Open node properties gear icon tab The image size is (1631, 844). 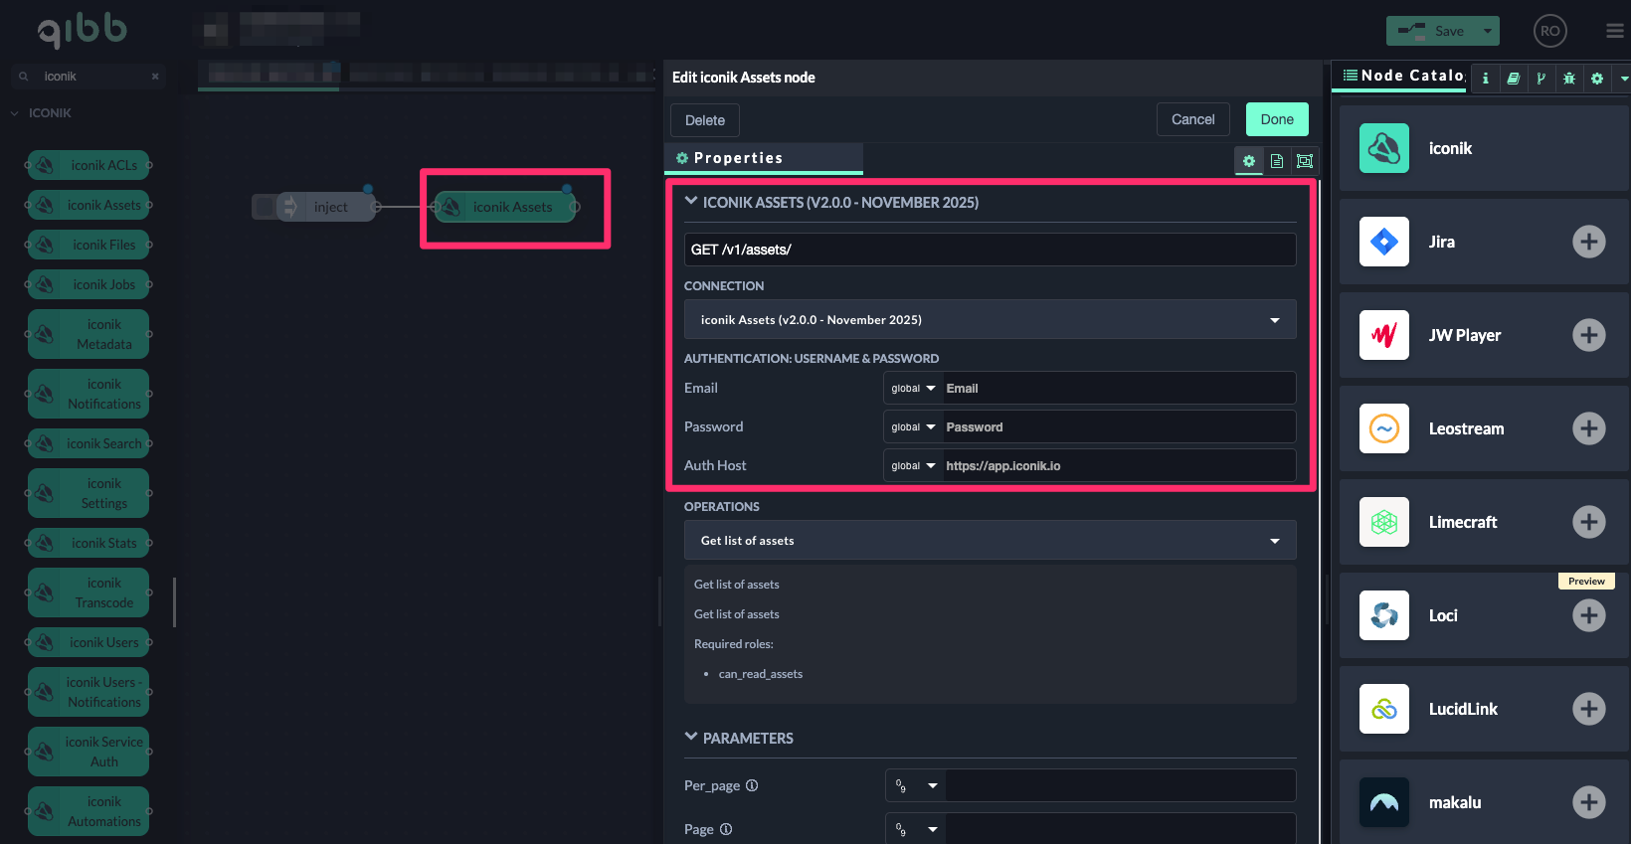click(1249, 161)
